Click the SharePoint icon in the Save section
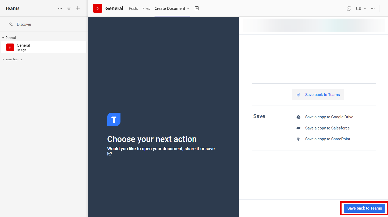 (299, 139)
